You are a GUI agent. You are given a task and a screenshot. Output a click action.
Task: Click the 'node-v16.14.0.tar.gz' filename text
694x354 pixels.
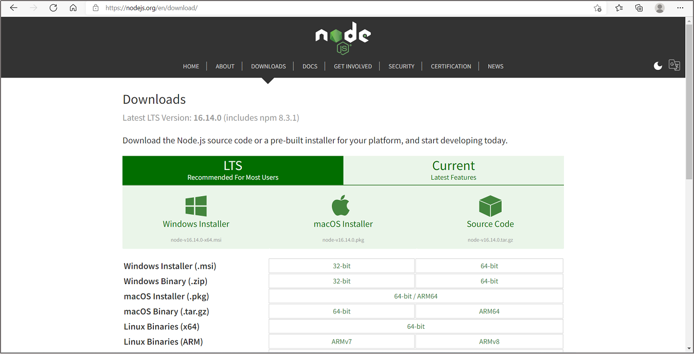(490, 240)
